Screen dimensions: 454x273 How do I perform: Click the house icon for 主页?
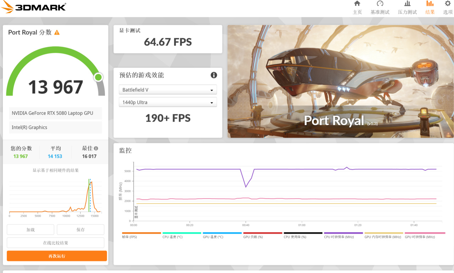pos(357,4)
